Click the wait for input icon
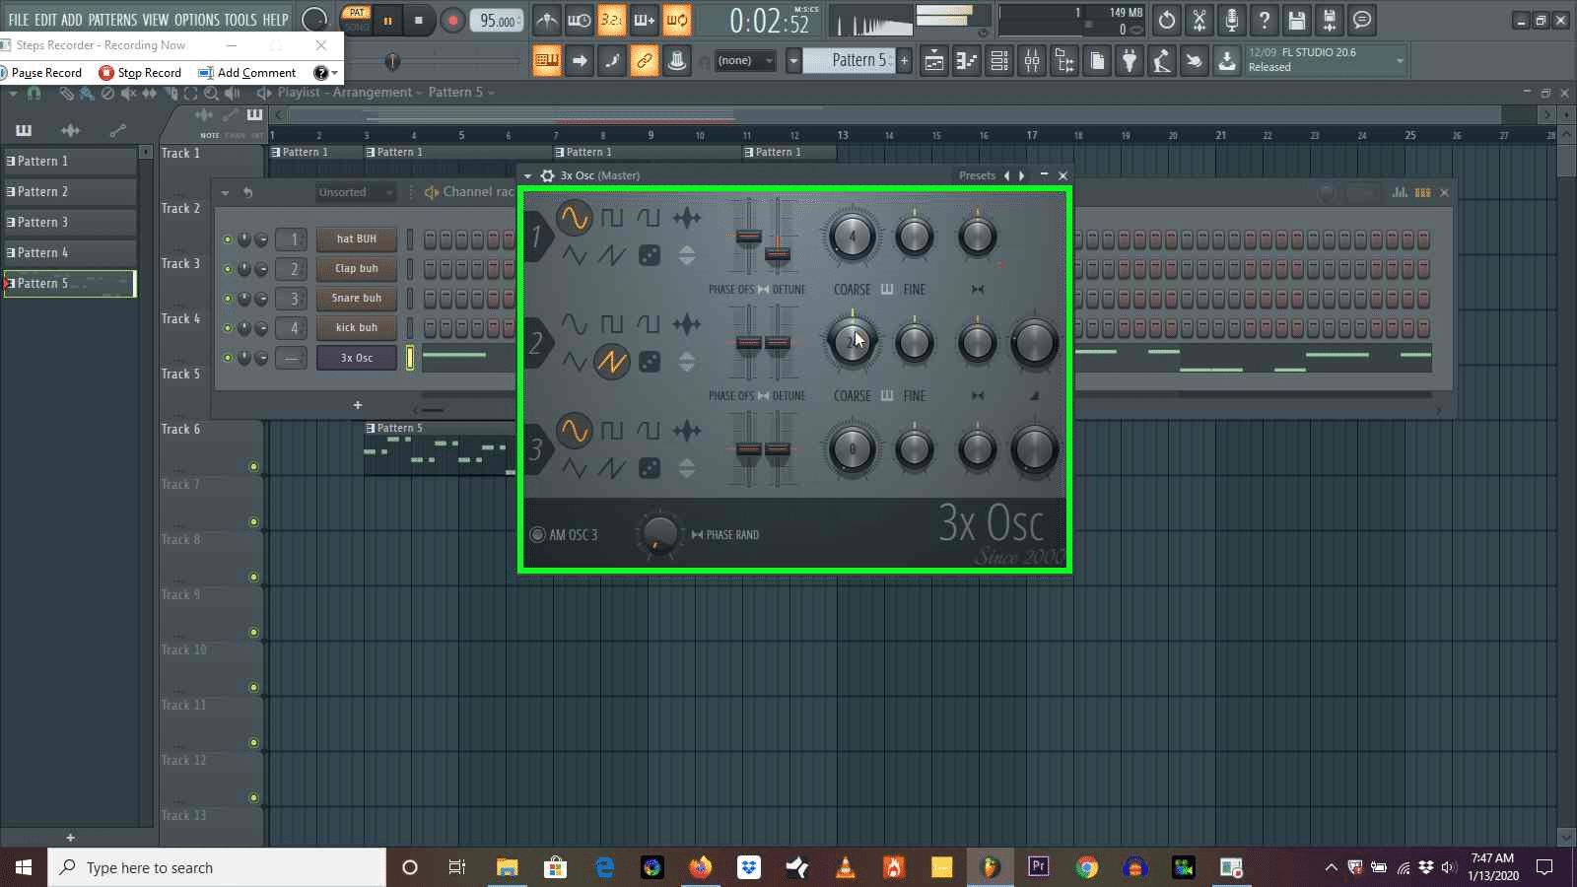Viewport: 1577px width, 887px height. pyautogui.click(x=580, y=20)
